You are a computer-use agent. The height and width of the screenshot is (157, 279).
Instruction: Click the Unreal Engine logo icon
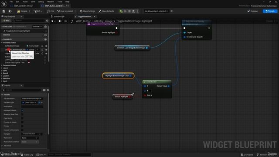(4, 4)
